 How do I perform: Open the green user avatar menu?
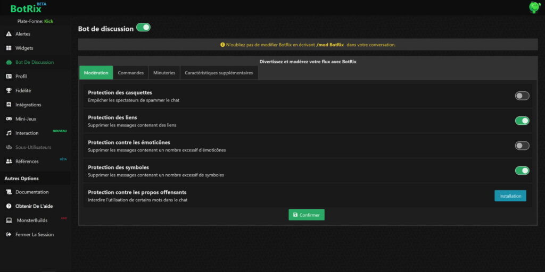(534, 7)
